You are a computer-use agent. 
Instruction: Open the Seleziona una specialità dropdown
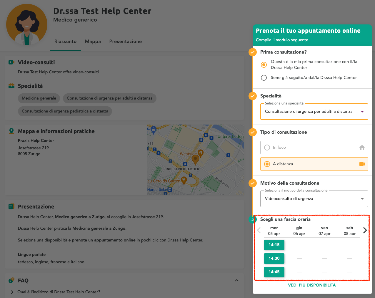(x=314, y=112)
